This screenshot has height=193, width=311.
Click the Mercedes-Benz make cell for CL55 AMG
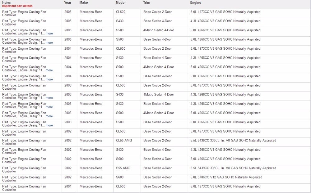[91, 140]
